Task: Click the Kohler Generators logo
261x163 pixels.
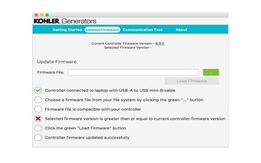Action: point(65,21)
